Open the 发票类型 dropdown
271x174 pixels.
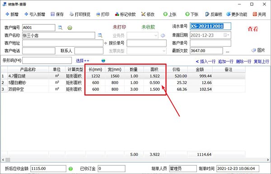tap(164, 51)
